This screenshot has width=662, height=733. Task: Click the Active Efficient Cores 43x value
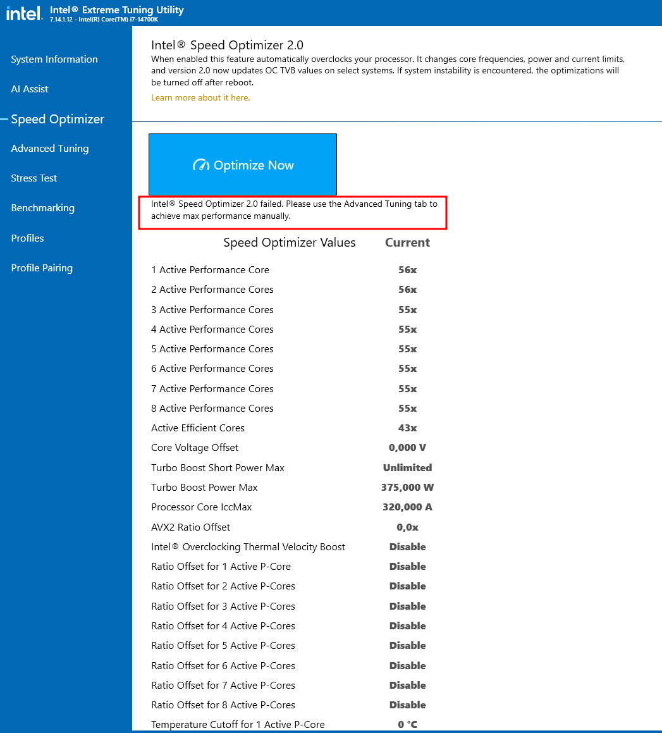407,428
